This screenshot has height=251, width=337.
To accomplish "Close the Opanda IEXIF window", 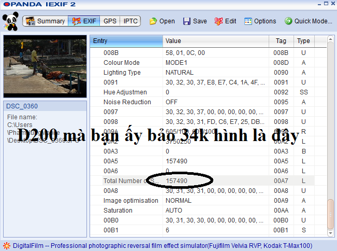I will 333,4.
